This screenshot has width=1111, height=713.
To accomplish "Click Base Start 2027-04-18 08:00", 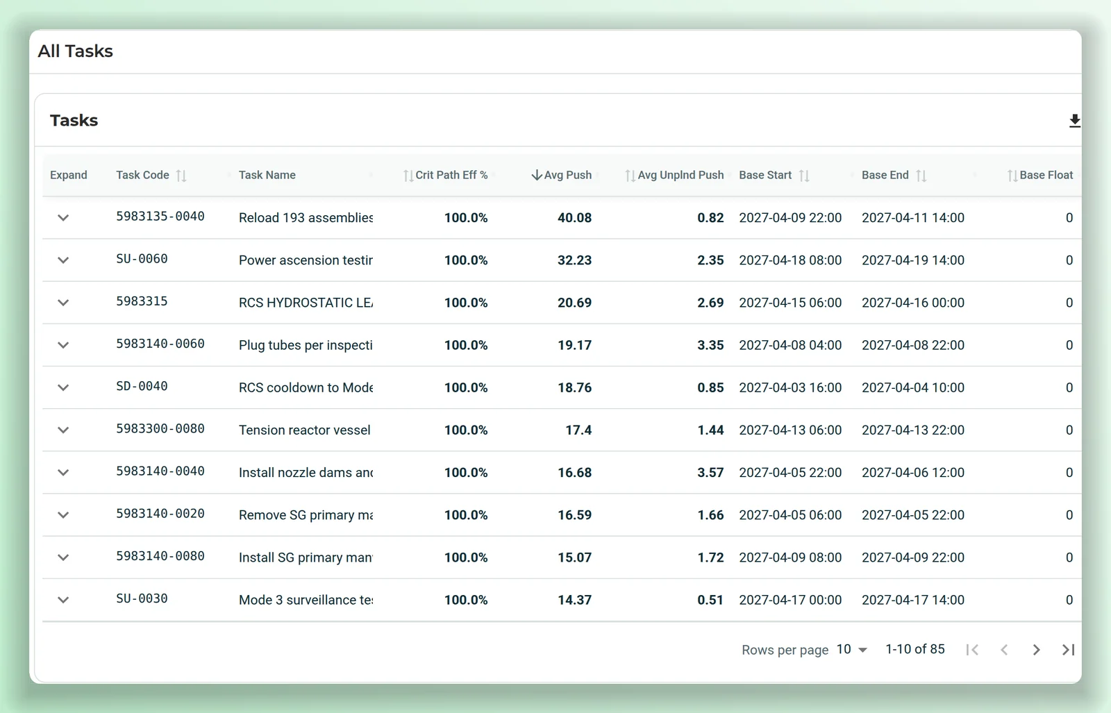I will point(790,260).
